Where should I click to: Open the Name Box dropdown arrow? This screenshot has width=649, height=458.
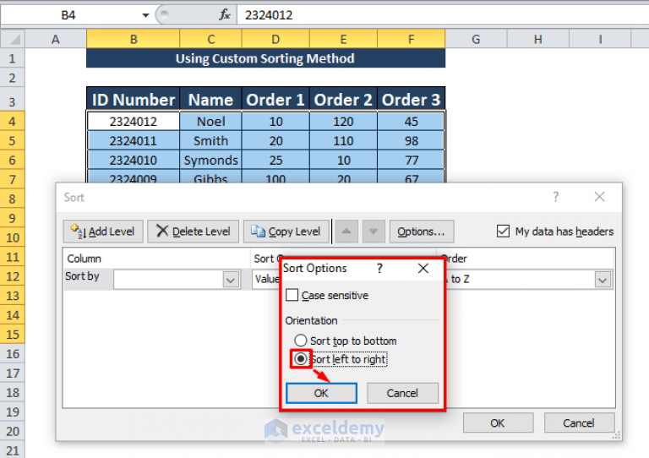145,15
